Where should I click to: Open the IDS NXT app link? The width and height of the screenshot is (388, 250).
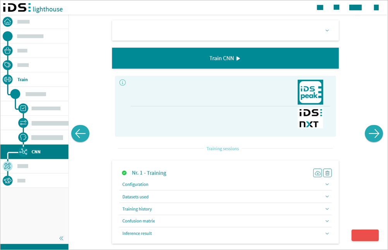coord(310,118)
